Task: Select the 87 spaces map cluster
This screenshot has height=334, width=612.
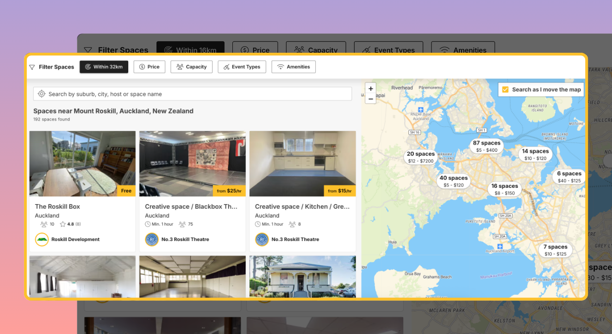Action: point(487,146)
